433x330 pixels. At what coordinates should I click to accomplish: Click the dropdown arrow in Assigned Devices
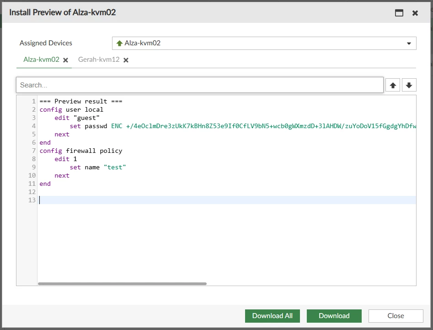pos(409,43)
